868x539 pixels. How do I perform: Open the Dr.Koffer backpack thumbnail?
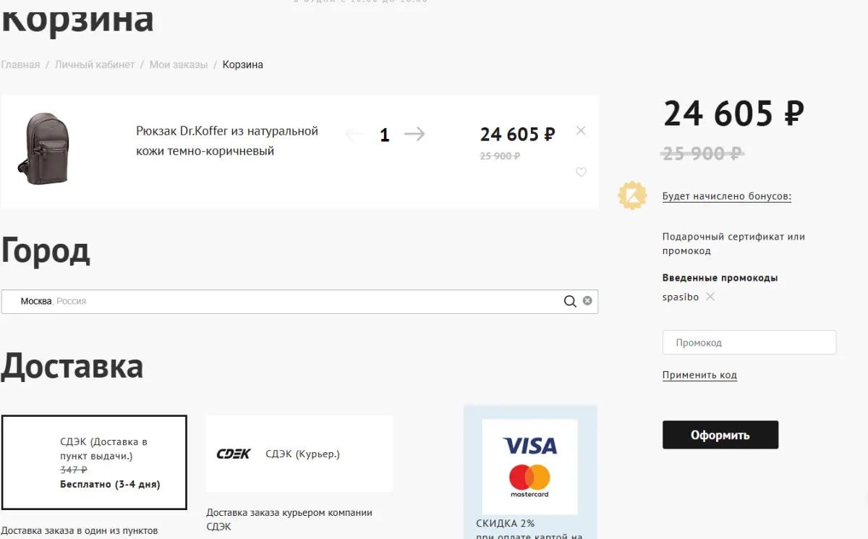point(43,148)
